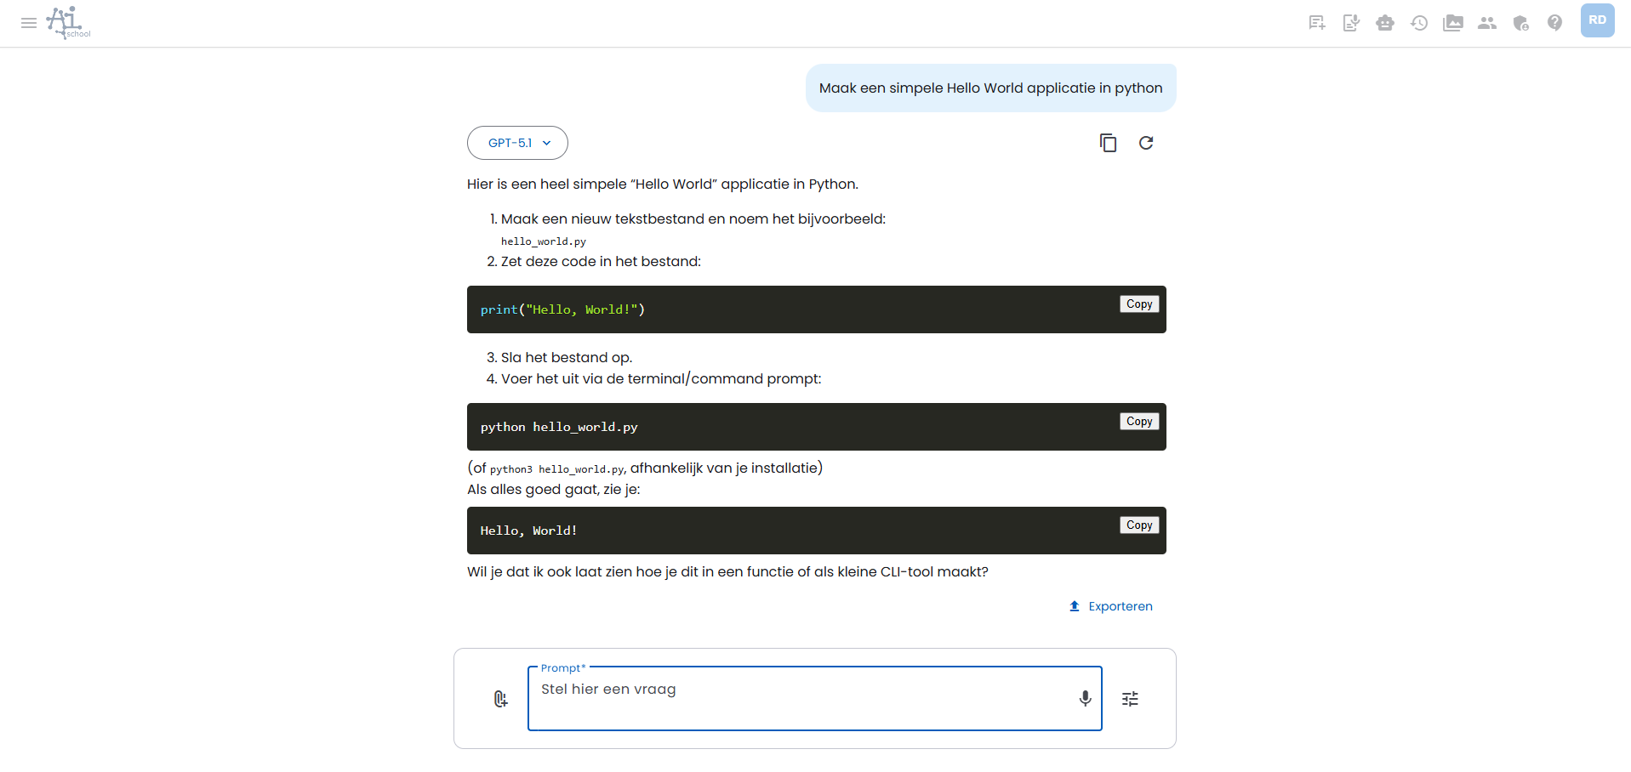Click the Exporteren link
Viewport: 1631px width, 772px height.
point(1111,606)
